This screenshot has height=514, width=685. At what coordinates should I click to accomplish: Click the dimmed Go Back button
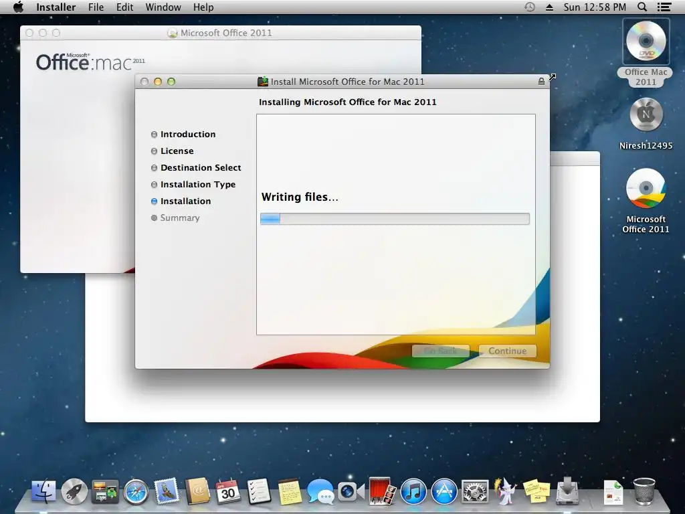coord(440,351)
